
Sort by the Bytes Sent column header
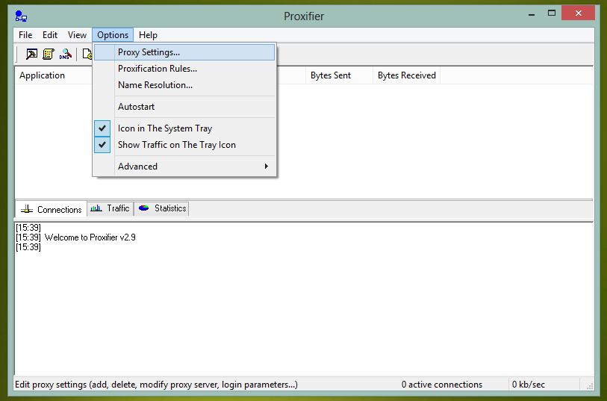coord(339,75)
